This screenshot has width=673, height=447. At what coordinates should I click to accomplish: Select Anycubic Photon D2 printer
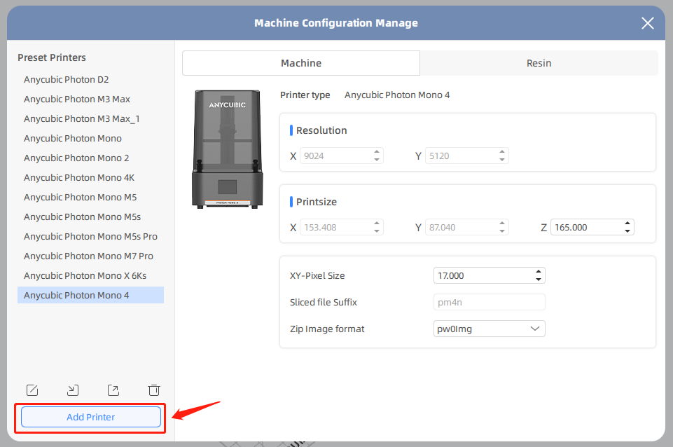(x=90, y=79)
